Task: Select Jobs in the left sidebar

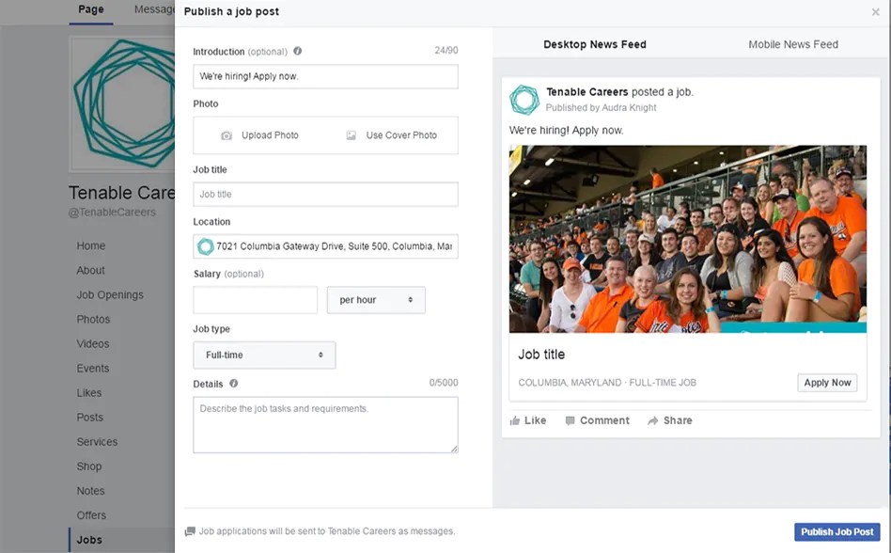Action: click(x=89, y=539)
